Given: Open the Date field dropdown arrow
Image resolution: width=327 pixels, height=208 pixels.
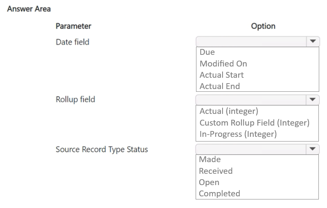Looking at the screenshot, I should point(313,42).
